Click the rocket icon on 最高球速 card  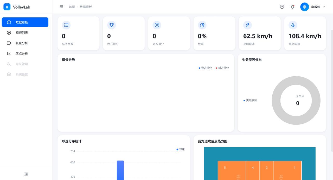pyautogui.click(x=293, y=25)
